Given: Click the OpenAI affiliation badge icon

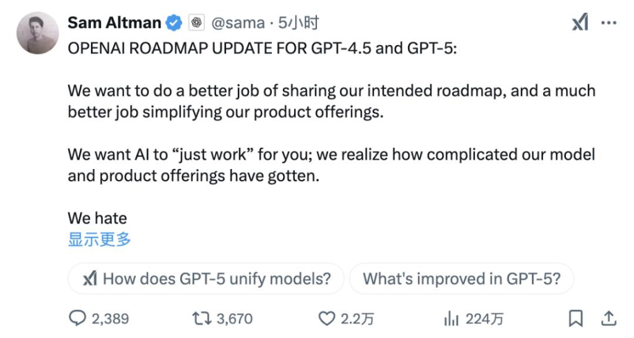Looking at the screenshot, I should [x=196, y=24].
